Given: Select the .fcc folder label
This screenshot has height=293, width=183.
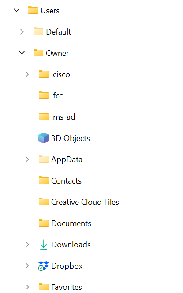Looking at the screenshot, I should click(57, 96).
